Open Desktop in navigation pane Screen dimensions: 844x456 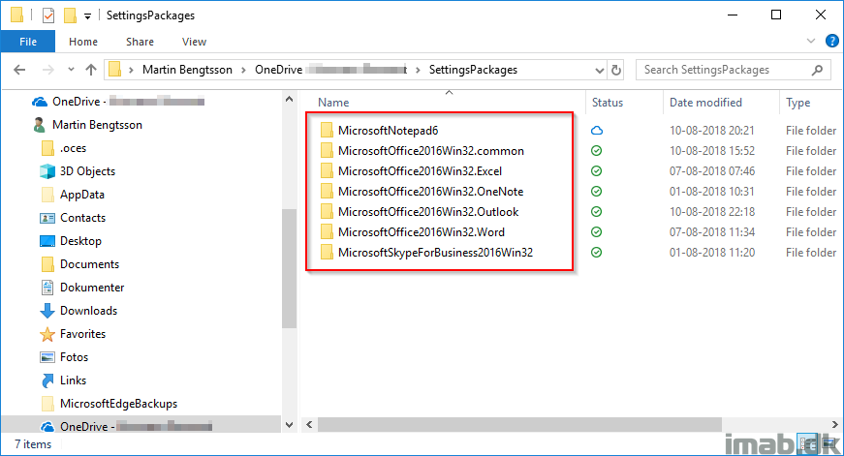[71, 240]
